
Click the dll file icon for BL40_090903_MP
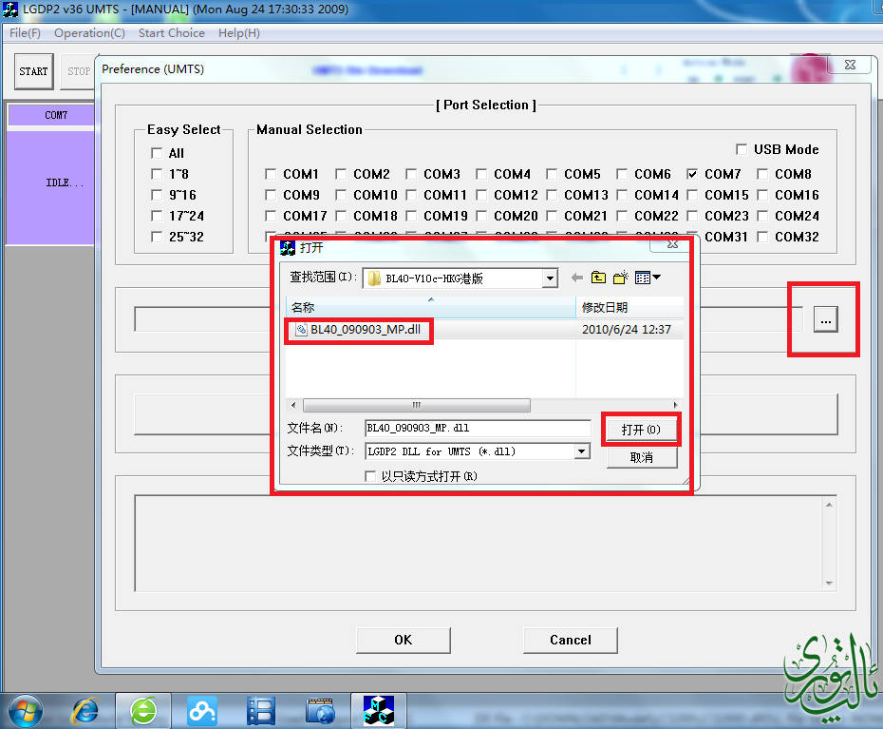tap(301, 330)
